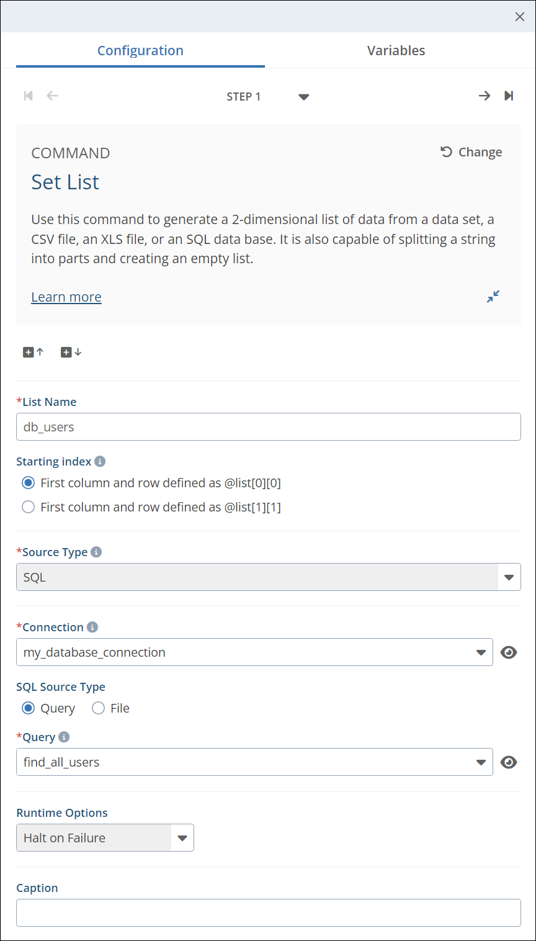The width and height of the screenshot is (536, 941).
Task: Insert a step below icon
Action: (x=71, y=352)
